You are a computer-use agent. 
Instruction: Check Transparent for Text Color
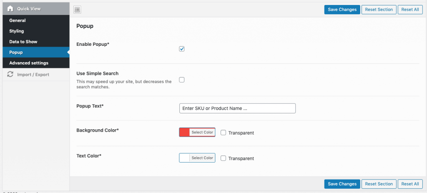tap(224, 158)
